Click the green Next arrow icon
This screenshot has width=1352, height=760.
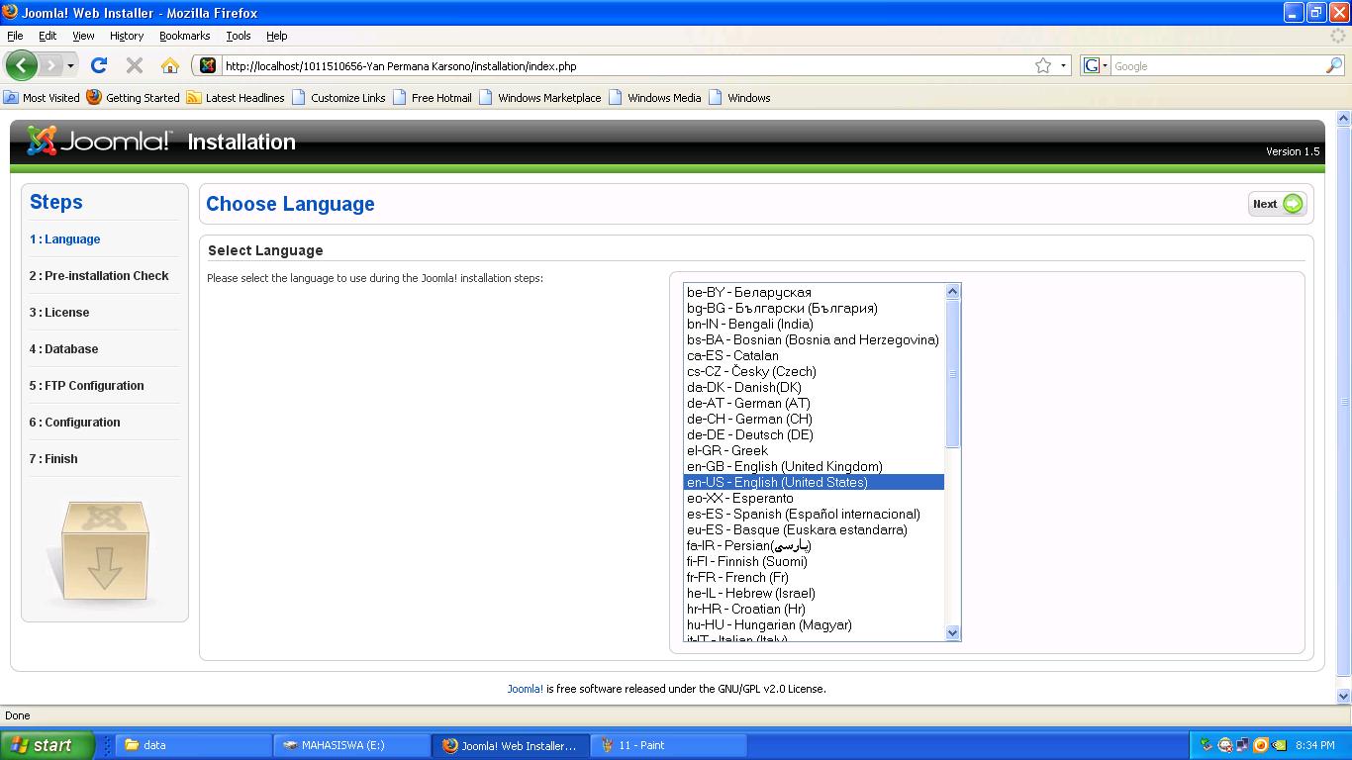point(1293,204)
